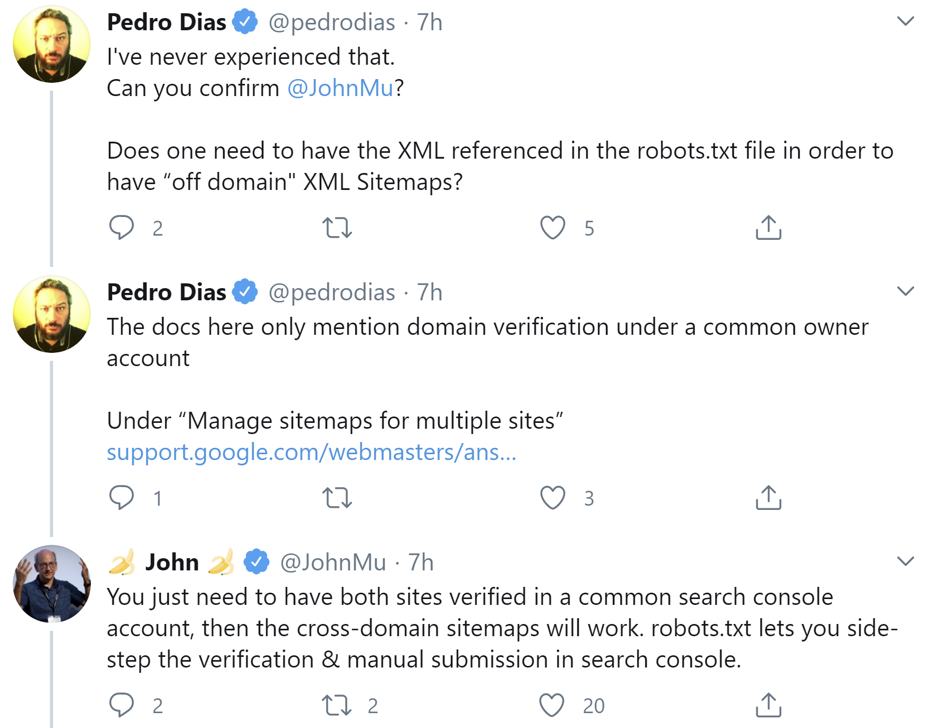The width and height of the screenshot is (932, 728).
Task: Toggle retweet on the second Pedro tweet
Action: tap(338, 497)
